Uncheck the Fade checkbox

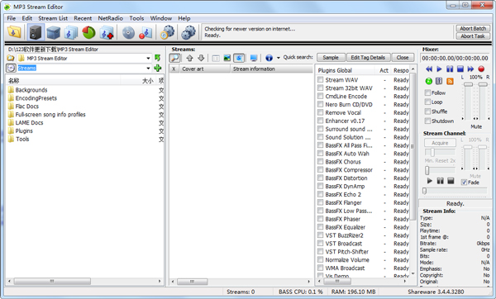[x=464, y=183]
